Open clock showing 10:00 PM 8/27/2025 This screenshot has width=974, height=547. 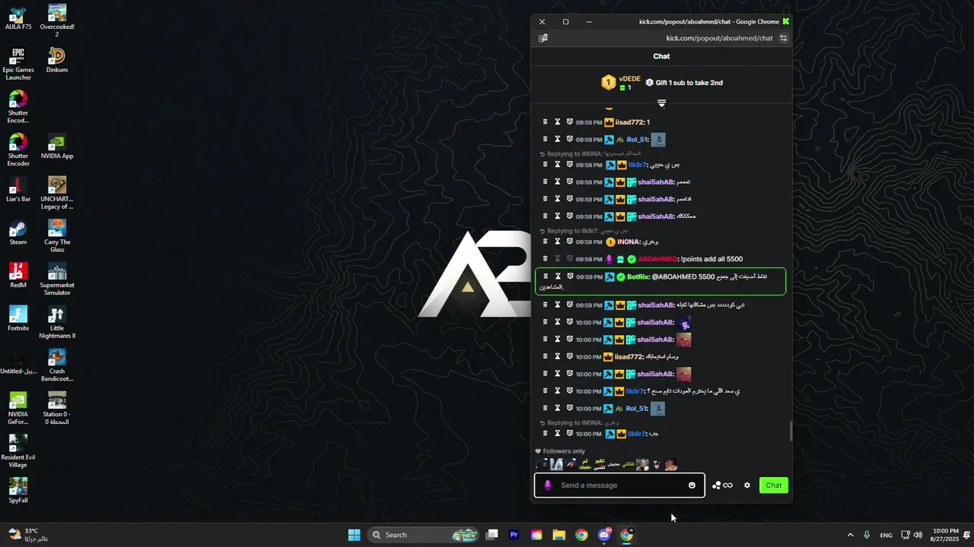pyautogui.click(x=945, y=535)
